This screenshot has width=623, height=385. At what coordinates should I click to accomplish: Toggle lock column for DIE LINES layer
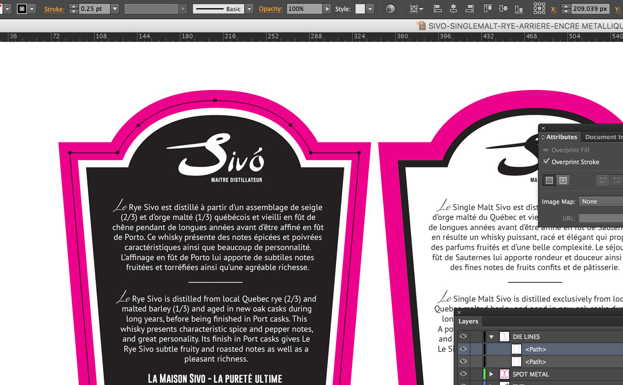(476, 337)
